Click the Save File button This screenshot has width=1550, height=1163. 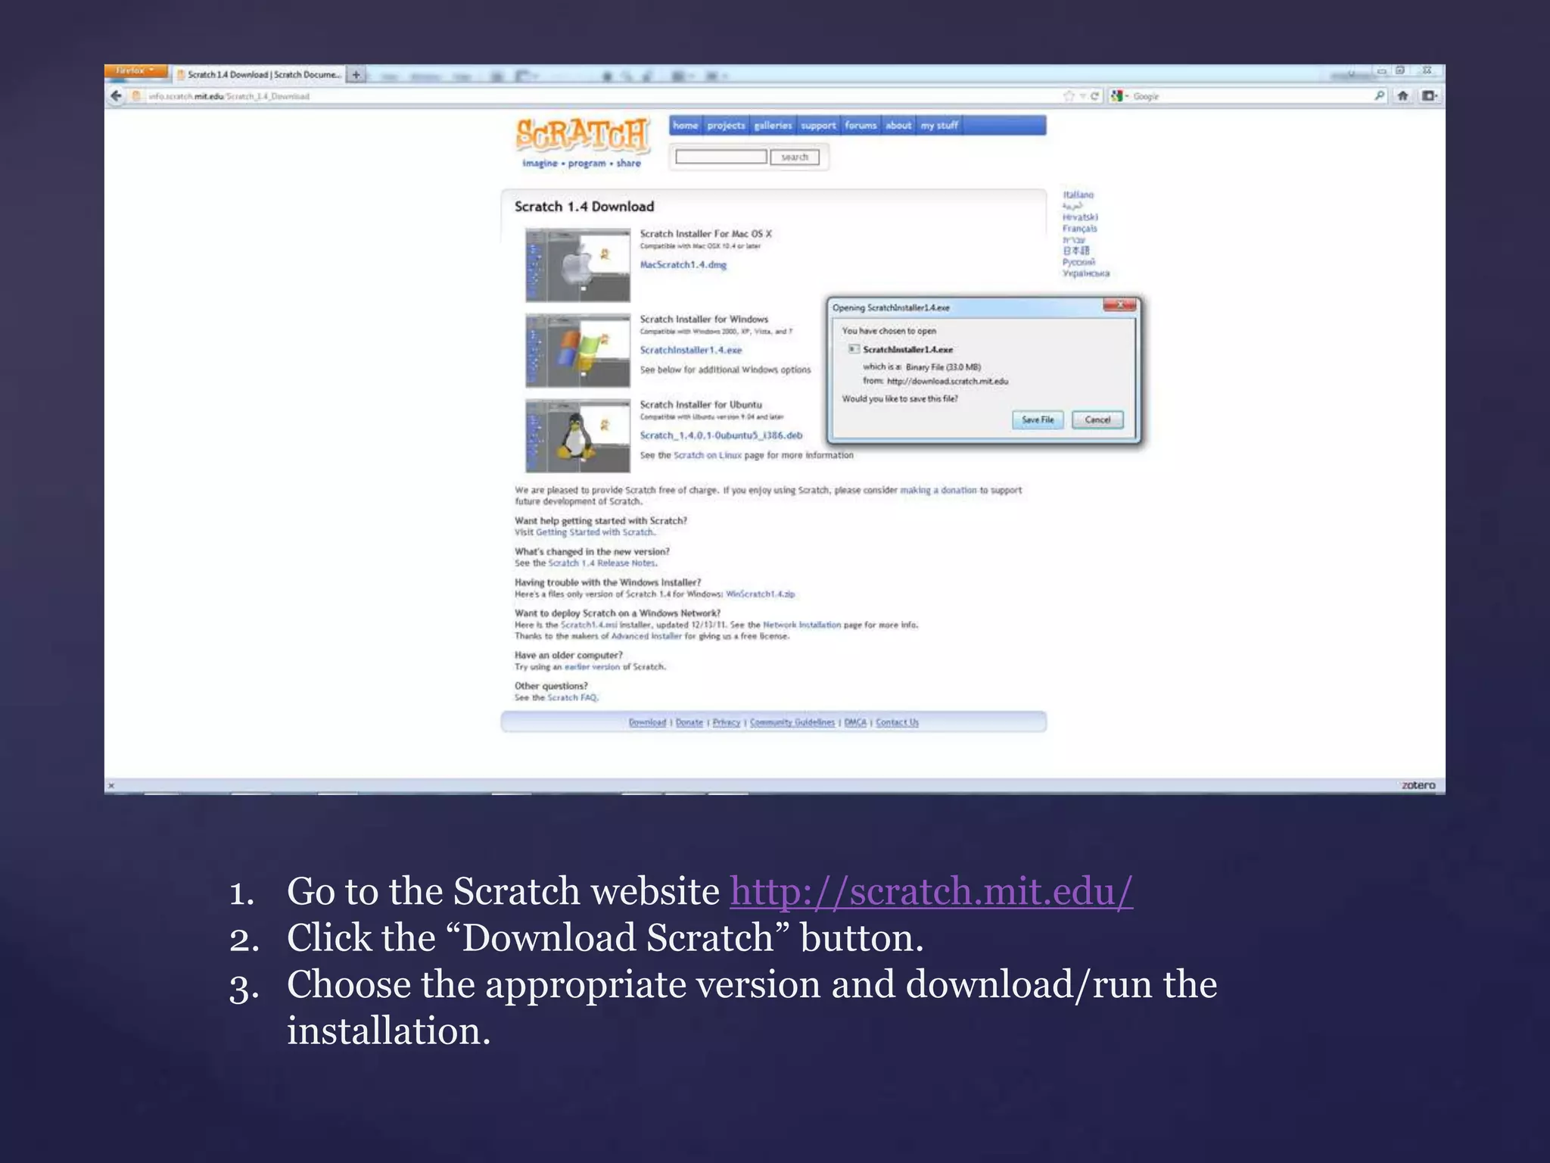click(x=1037, y=419)
